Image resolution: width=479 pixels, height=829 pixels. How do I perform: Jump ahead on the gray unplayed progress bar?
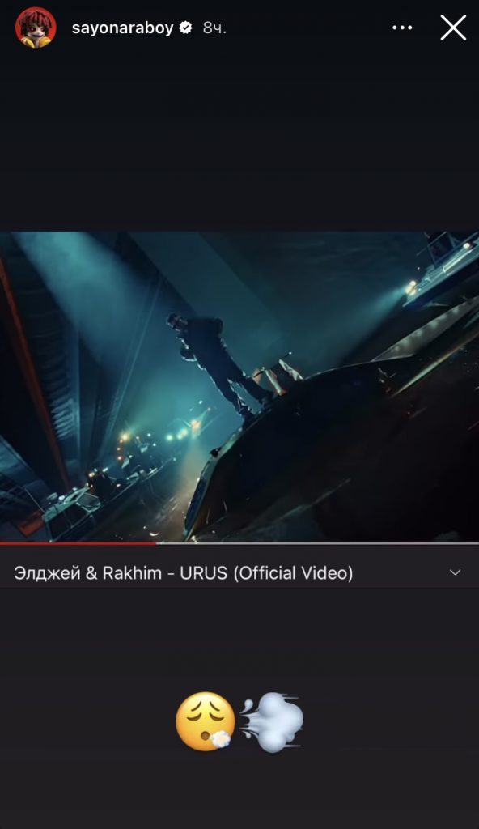click(317, 542)
